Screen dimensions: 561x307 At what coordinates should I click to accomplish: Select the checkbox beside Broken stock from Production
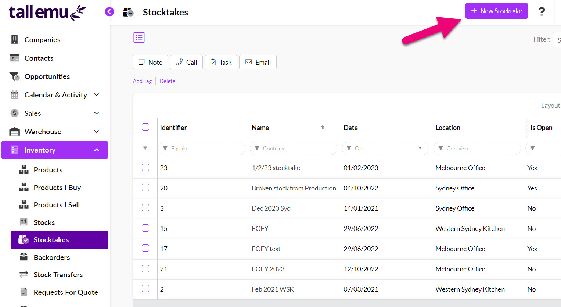click(x=145, y=188)
